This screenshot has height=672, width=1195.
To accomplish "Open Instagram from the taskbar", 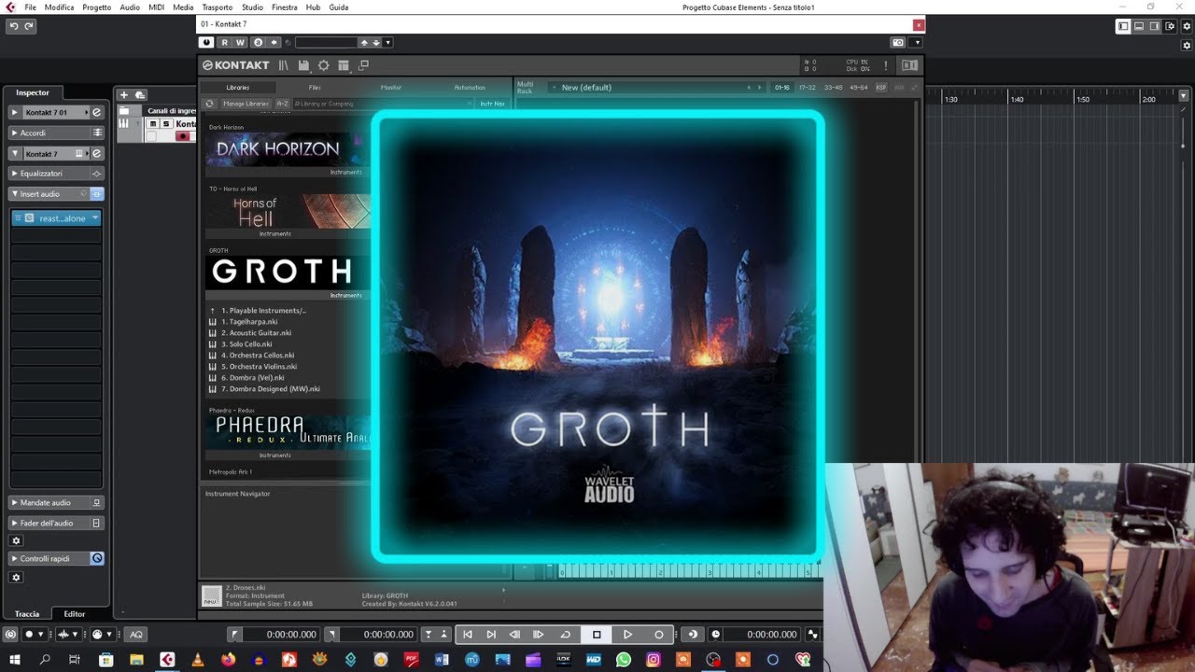I will click(654, 660).
